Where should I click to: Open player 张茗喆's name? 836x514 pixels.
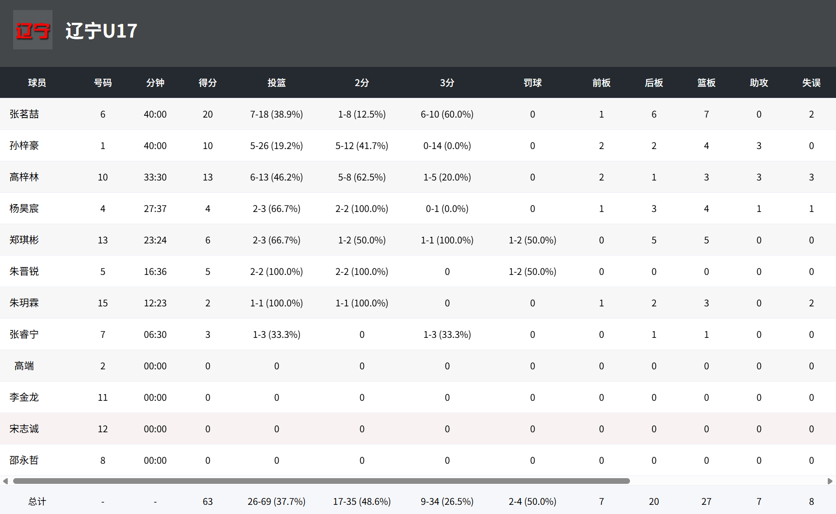[24, 114]
